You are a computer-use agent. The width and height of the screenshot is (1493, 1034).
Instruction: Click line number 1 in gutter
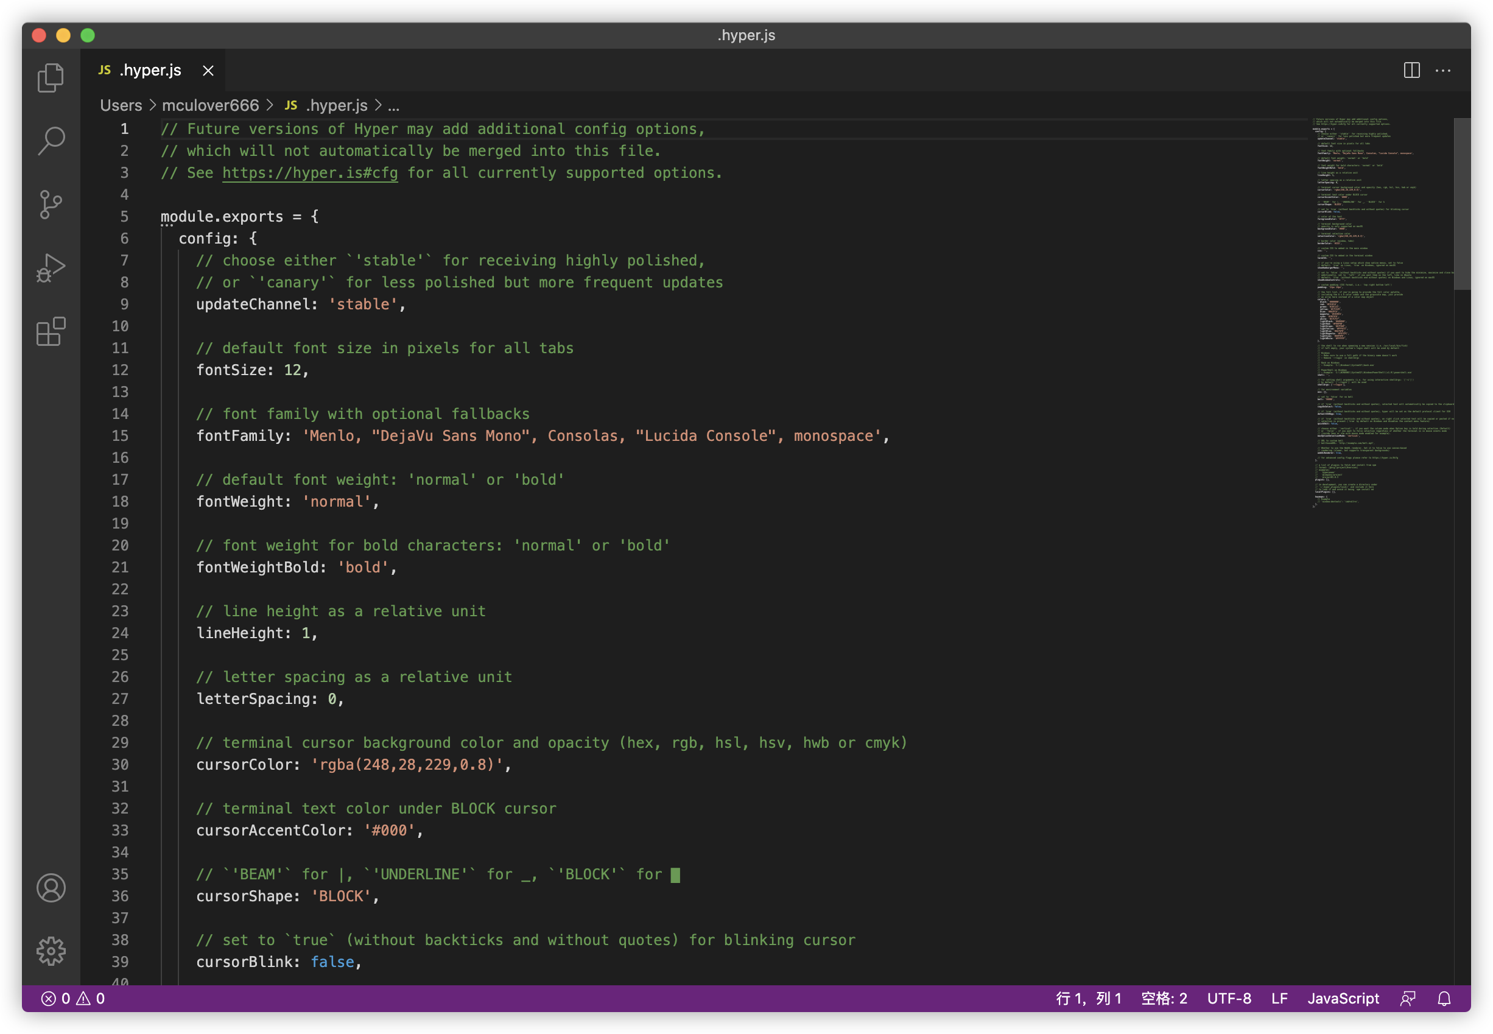click(124, 129)
